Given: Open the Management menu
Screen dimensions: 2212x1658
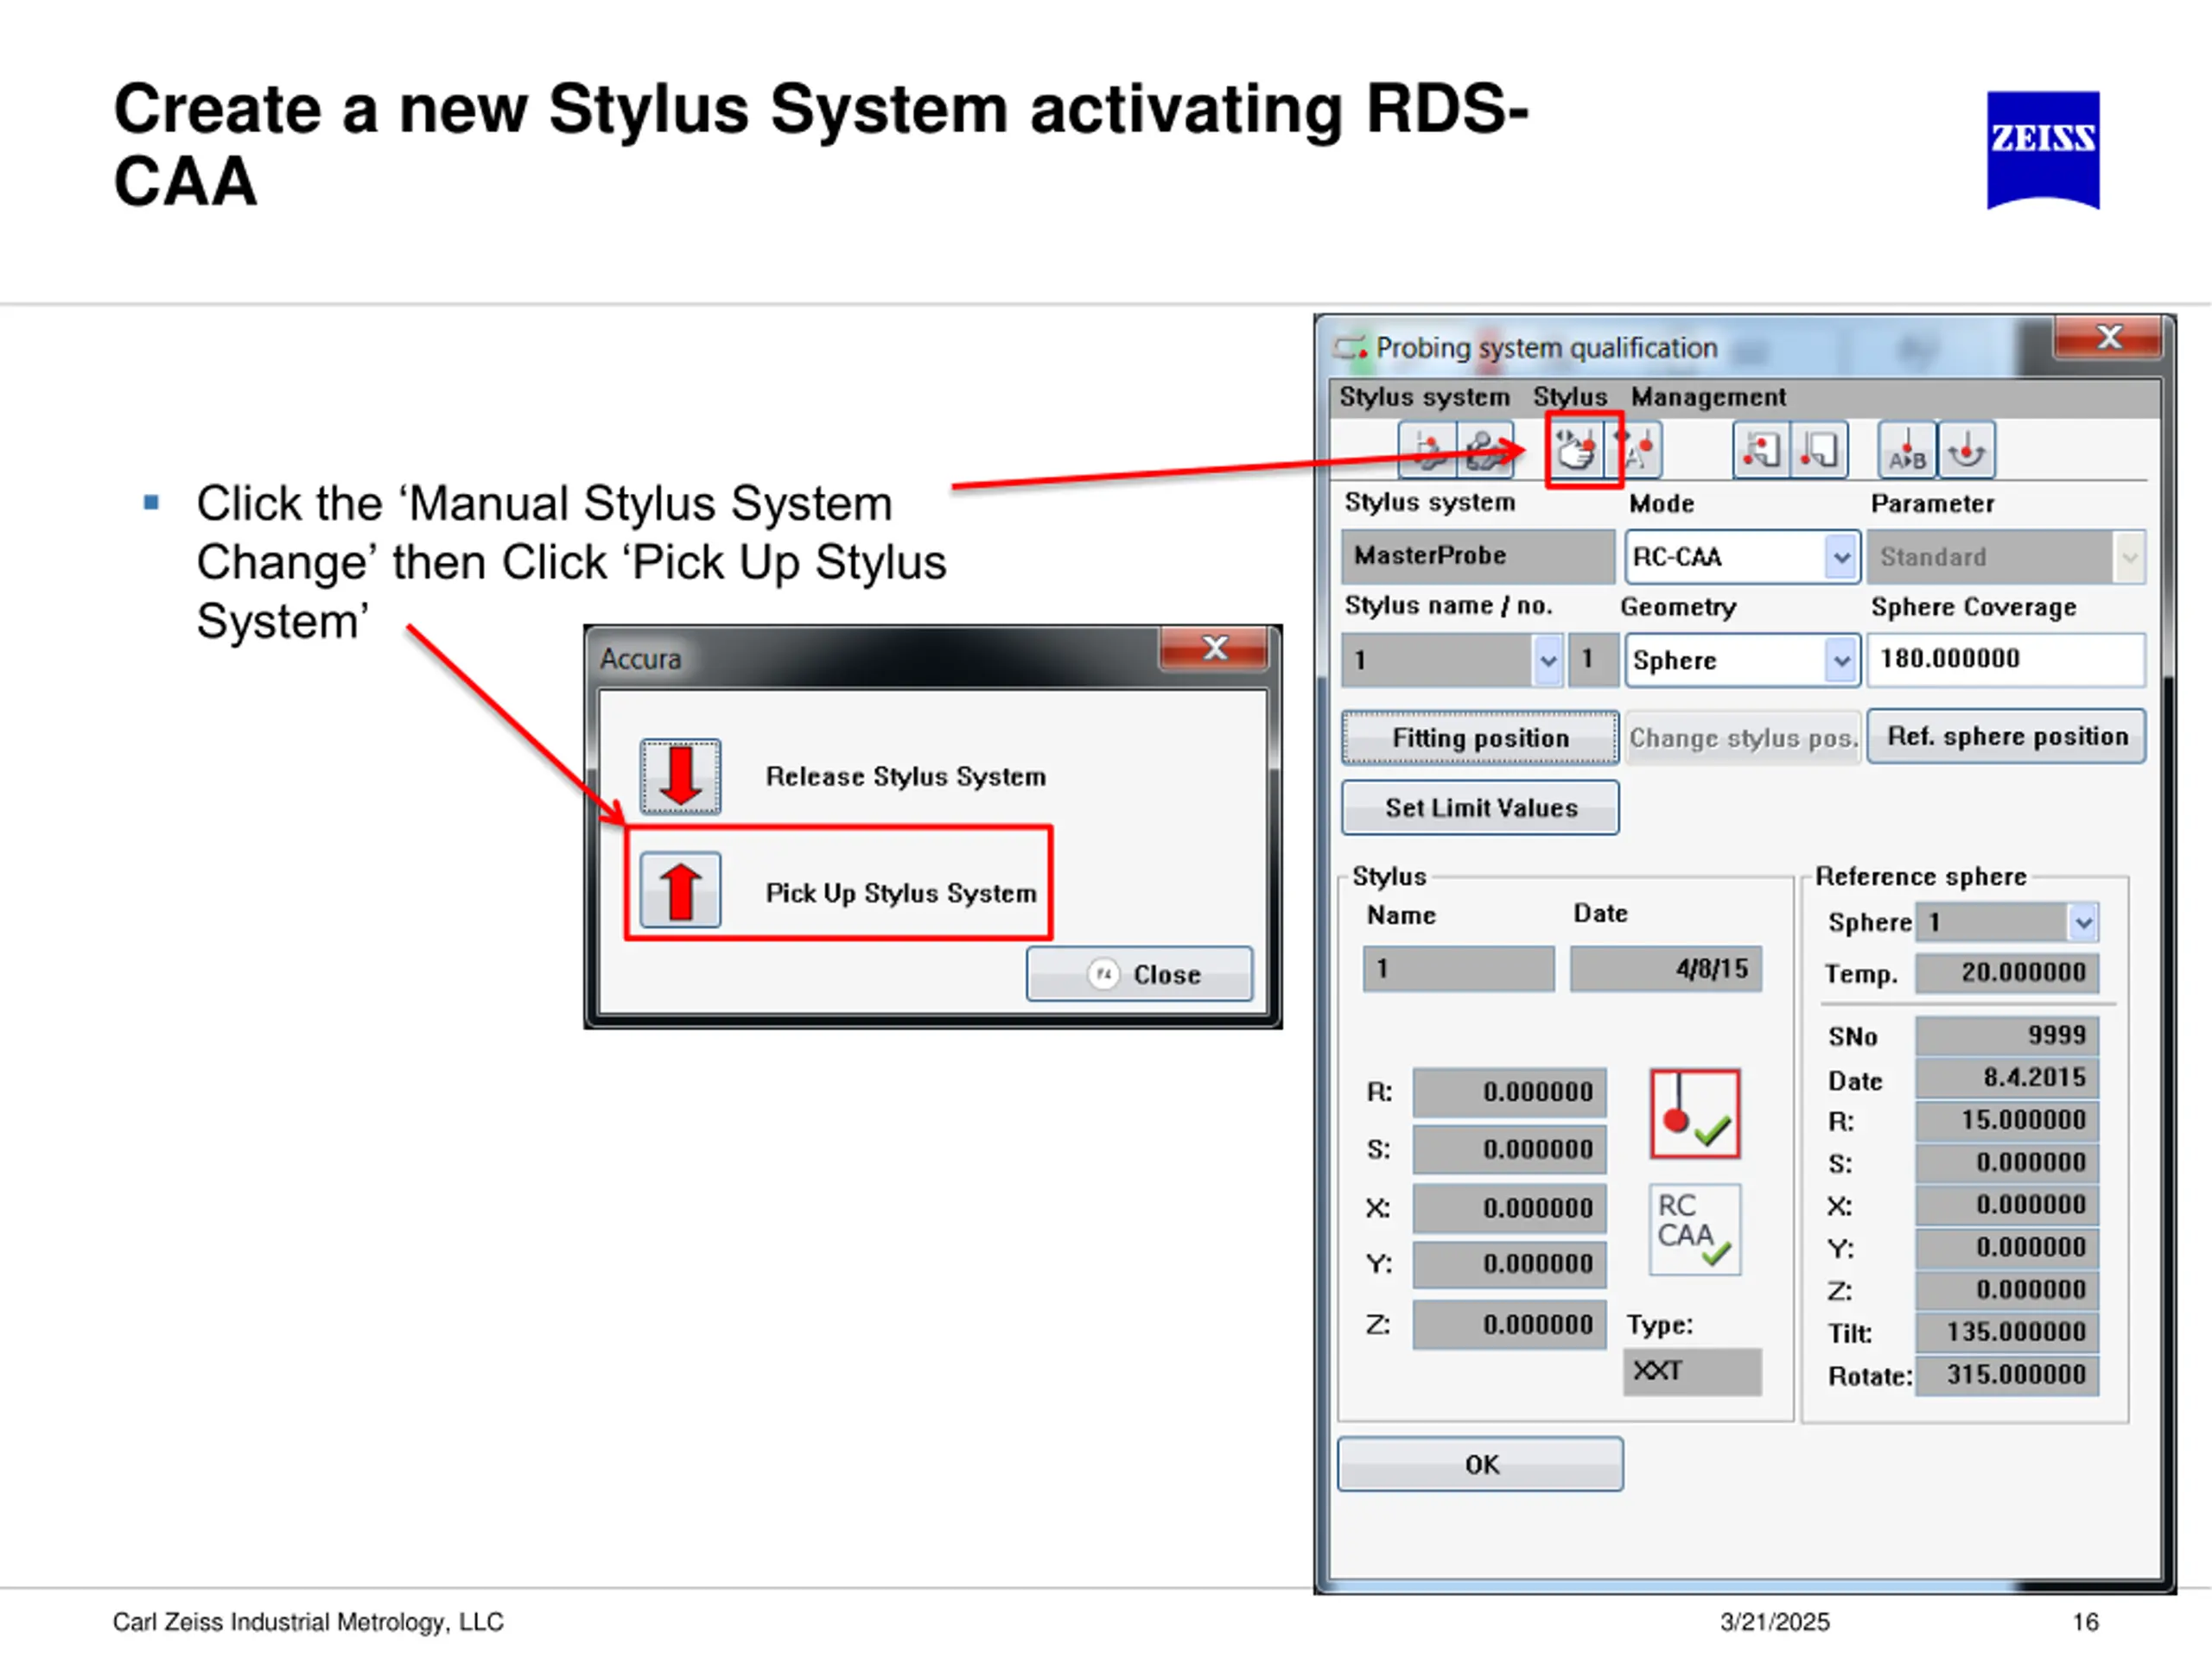Looking at the screenshot, I should [x=1707, y=398].
